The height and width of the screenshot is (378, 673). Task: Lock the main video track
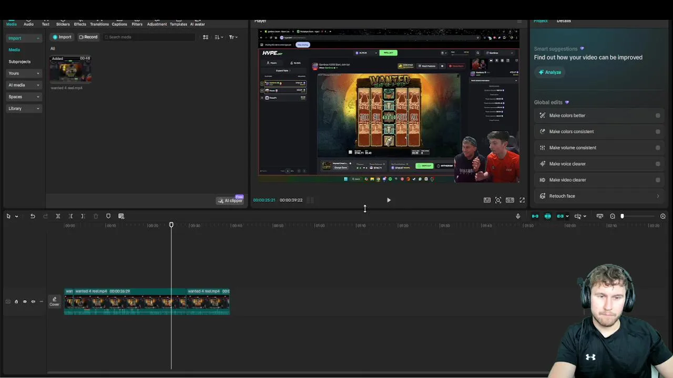(x=16, y=302)
